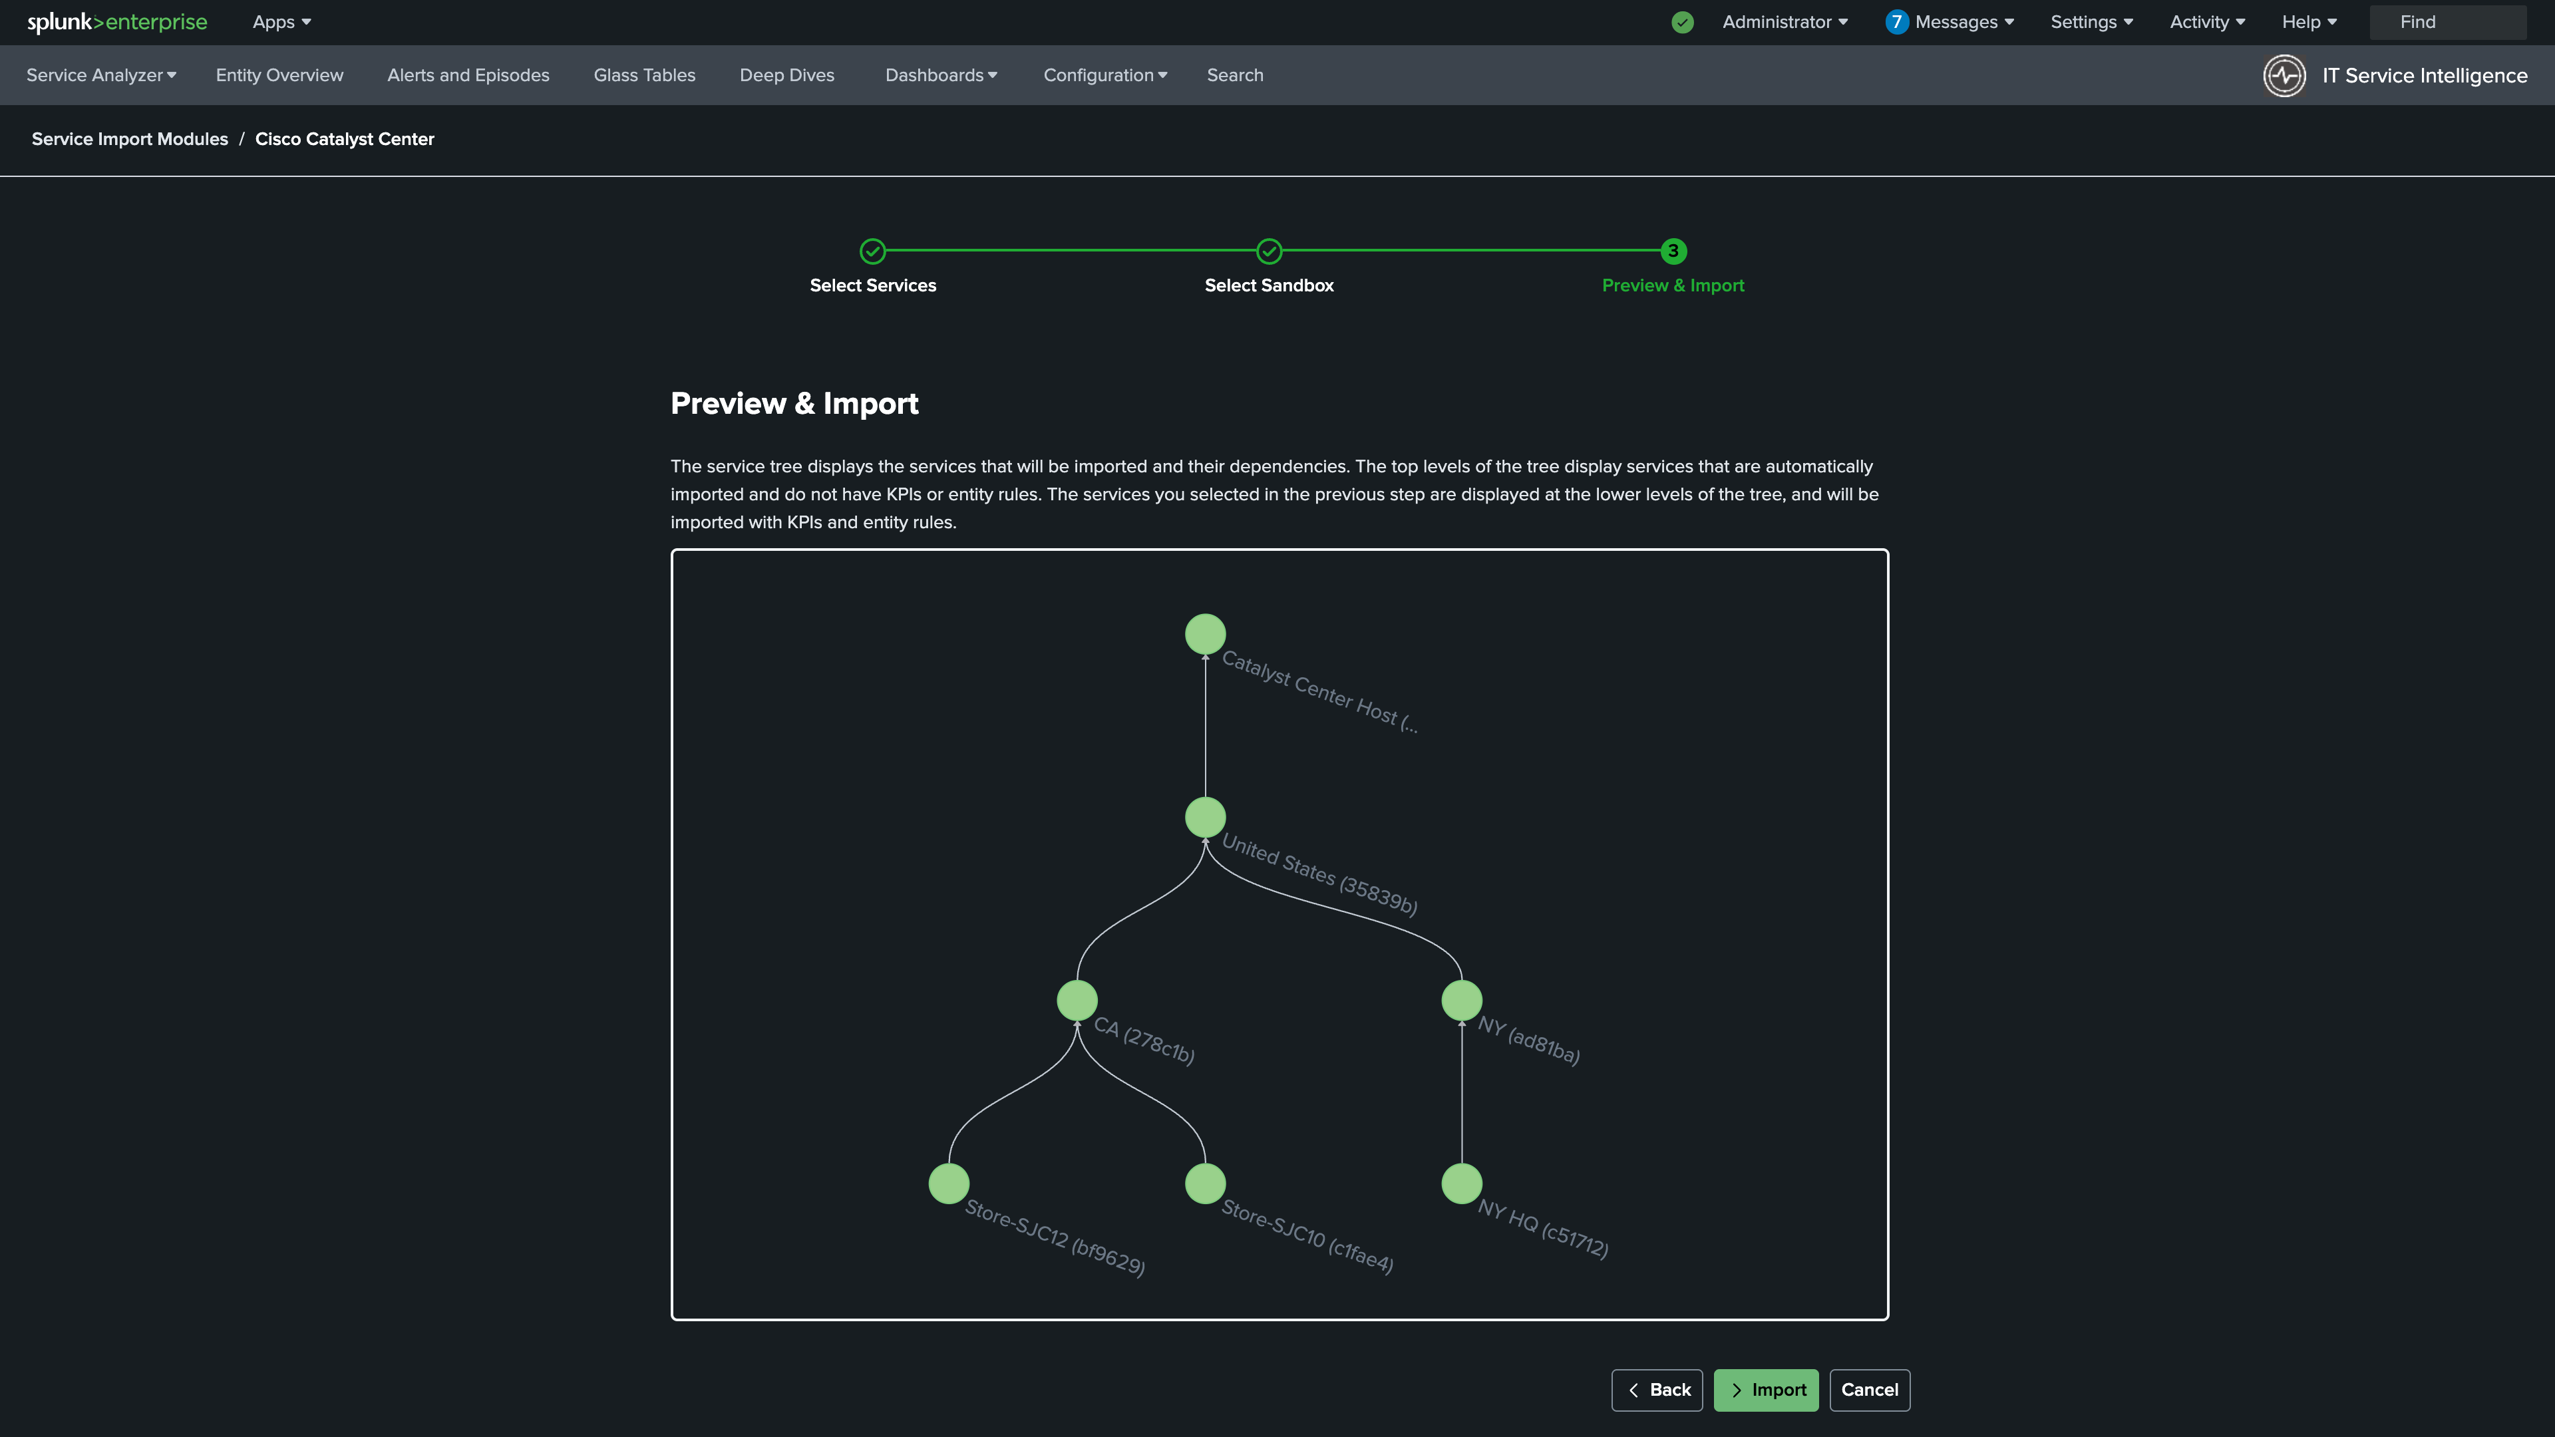
Task: Click the IT Service Intelligence title
Action: [2425, 75]
